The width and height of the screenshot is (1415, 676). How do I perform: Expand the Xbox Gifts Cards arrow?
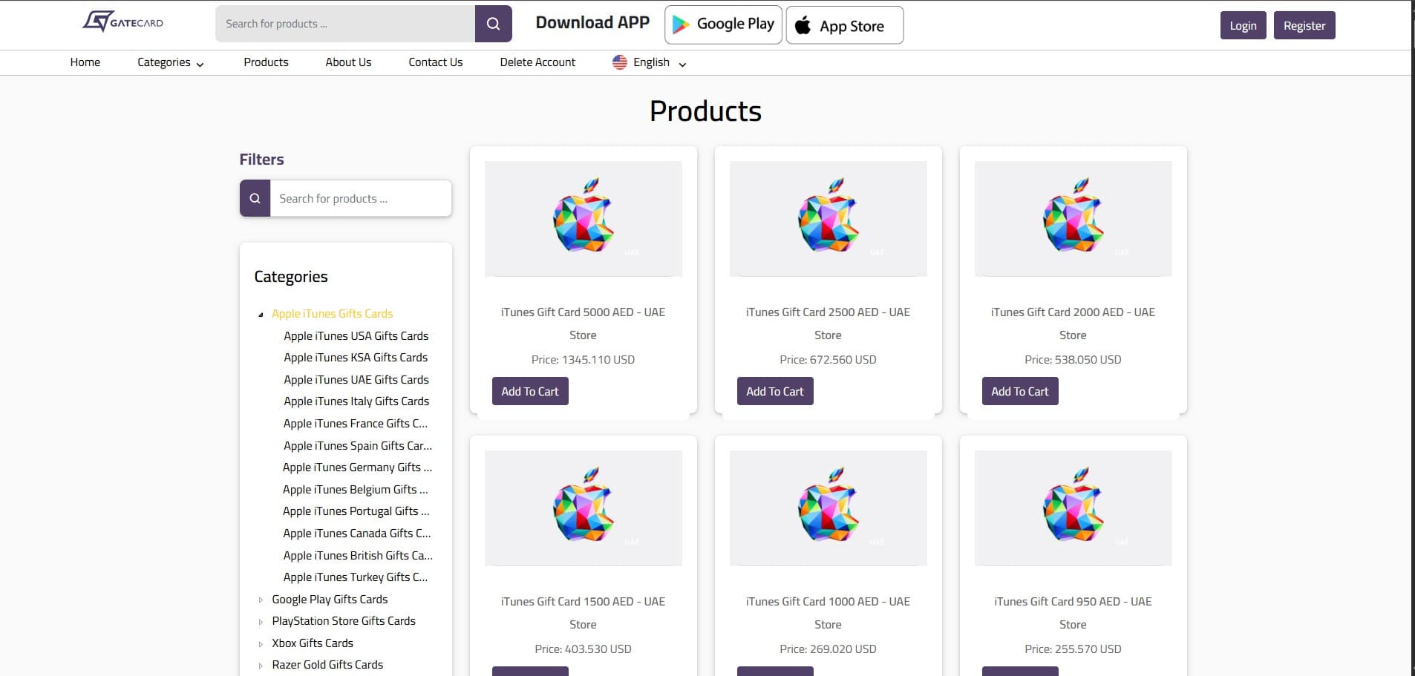click(261, 644)
